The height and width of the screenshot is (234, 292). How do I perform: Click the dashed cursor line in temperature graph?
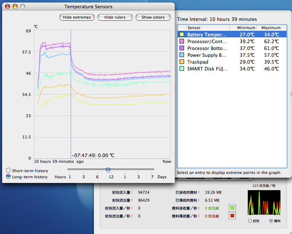[71, 94]
